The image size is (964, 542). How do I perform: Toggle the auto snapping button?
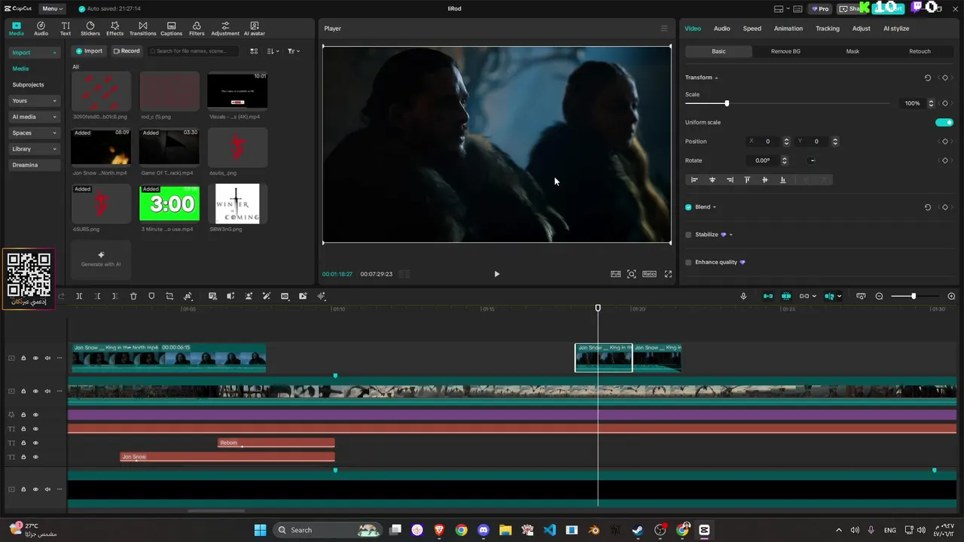click(x=786, y=296)
